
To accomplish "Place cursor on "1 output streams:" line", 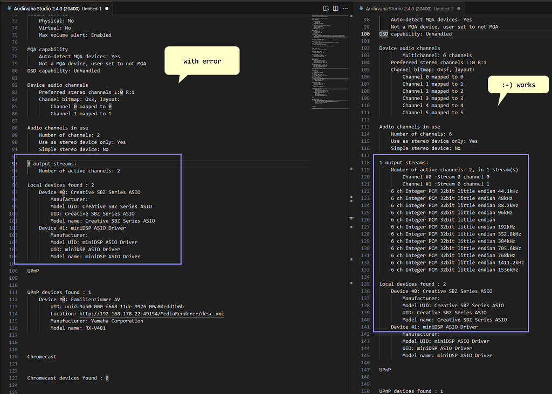I will click(x=404, y=162).
